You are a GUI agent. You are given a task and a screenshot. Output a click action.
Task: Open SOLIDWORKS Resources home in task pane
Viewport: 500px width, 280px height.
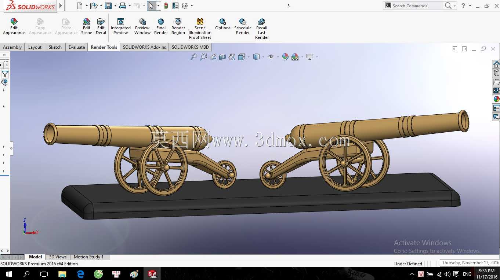pos(496,65)
